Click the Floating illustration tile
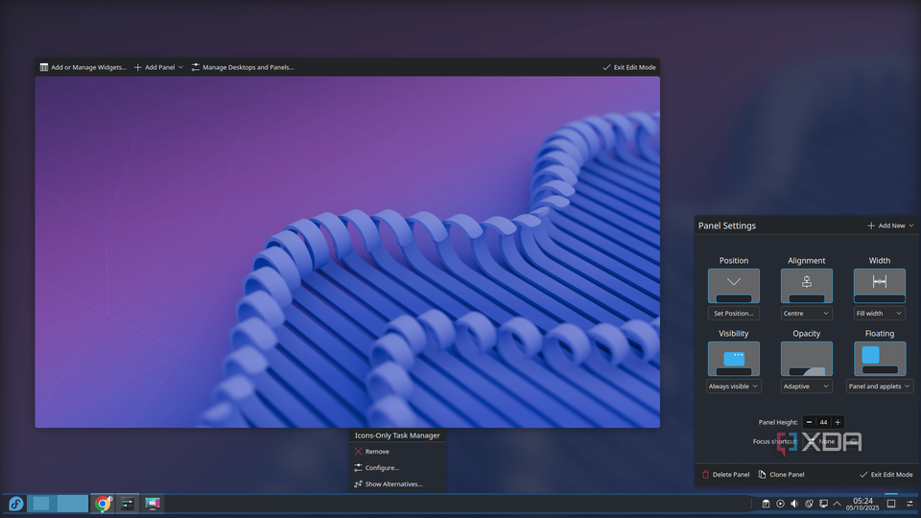This screenshot has height=518, width=921. pyautogui.click(x=880, y=359)
